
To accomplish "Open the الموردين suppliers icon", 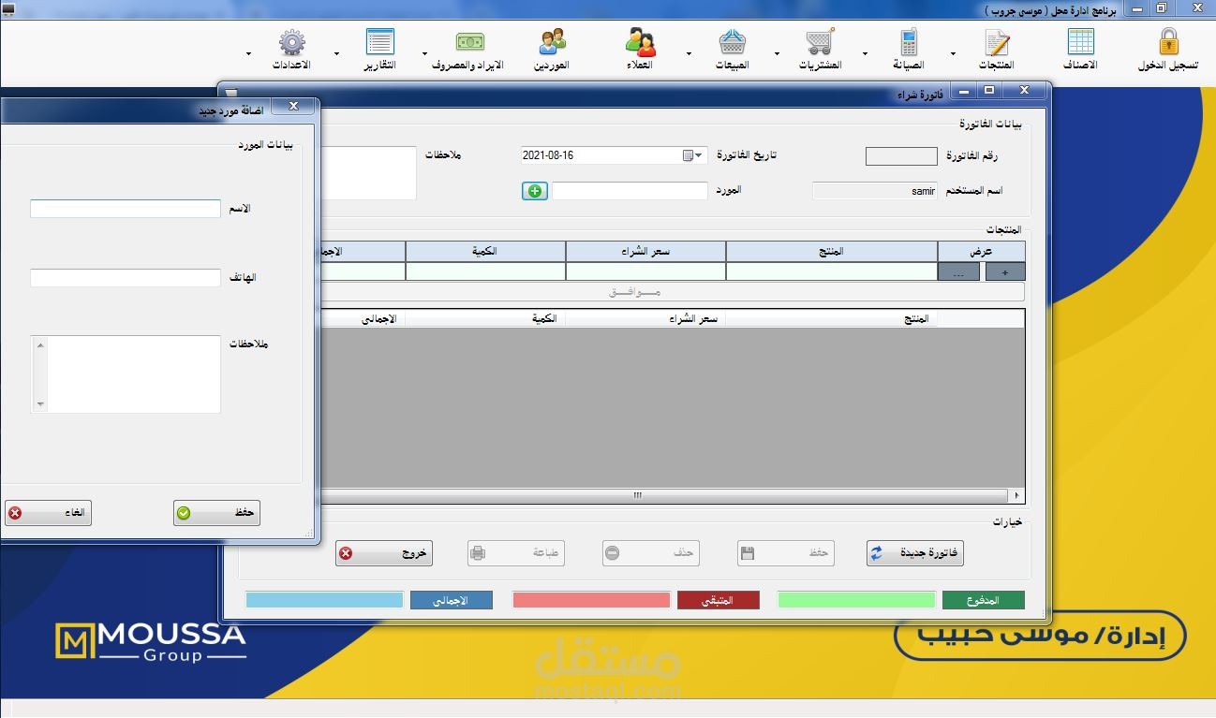I will tap(553, 42).
